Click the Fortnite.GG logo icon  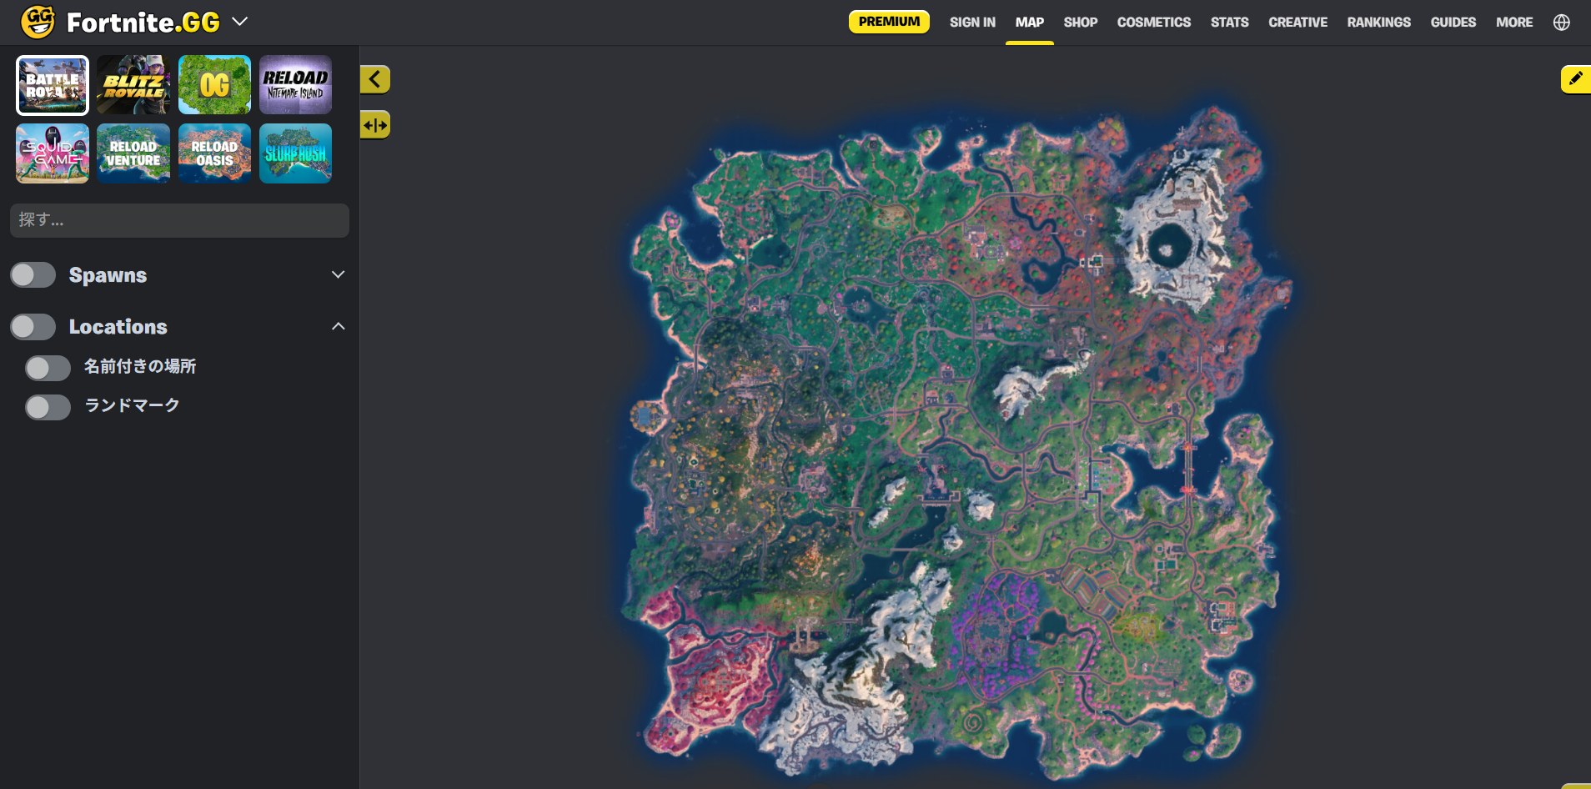[x=38, y=22]
